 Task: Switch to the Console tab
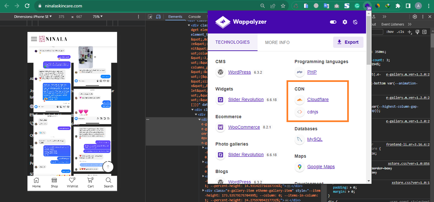pyautogui.click(x=195, y=17)
